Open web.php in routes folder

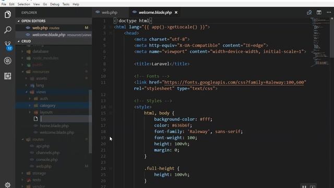[44, 166]
